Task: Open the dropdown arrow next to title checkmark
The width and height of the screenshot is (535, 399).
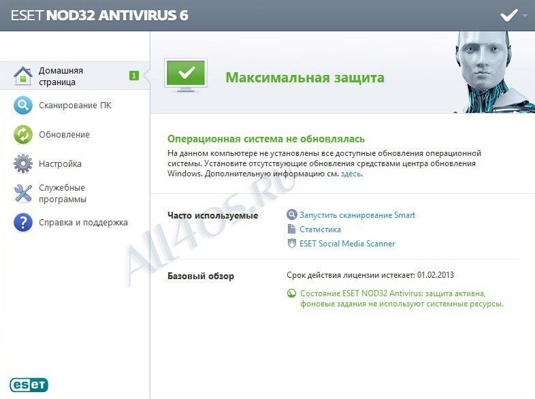Action: (x=525, y=16)
